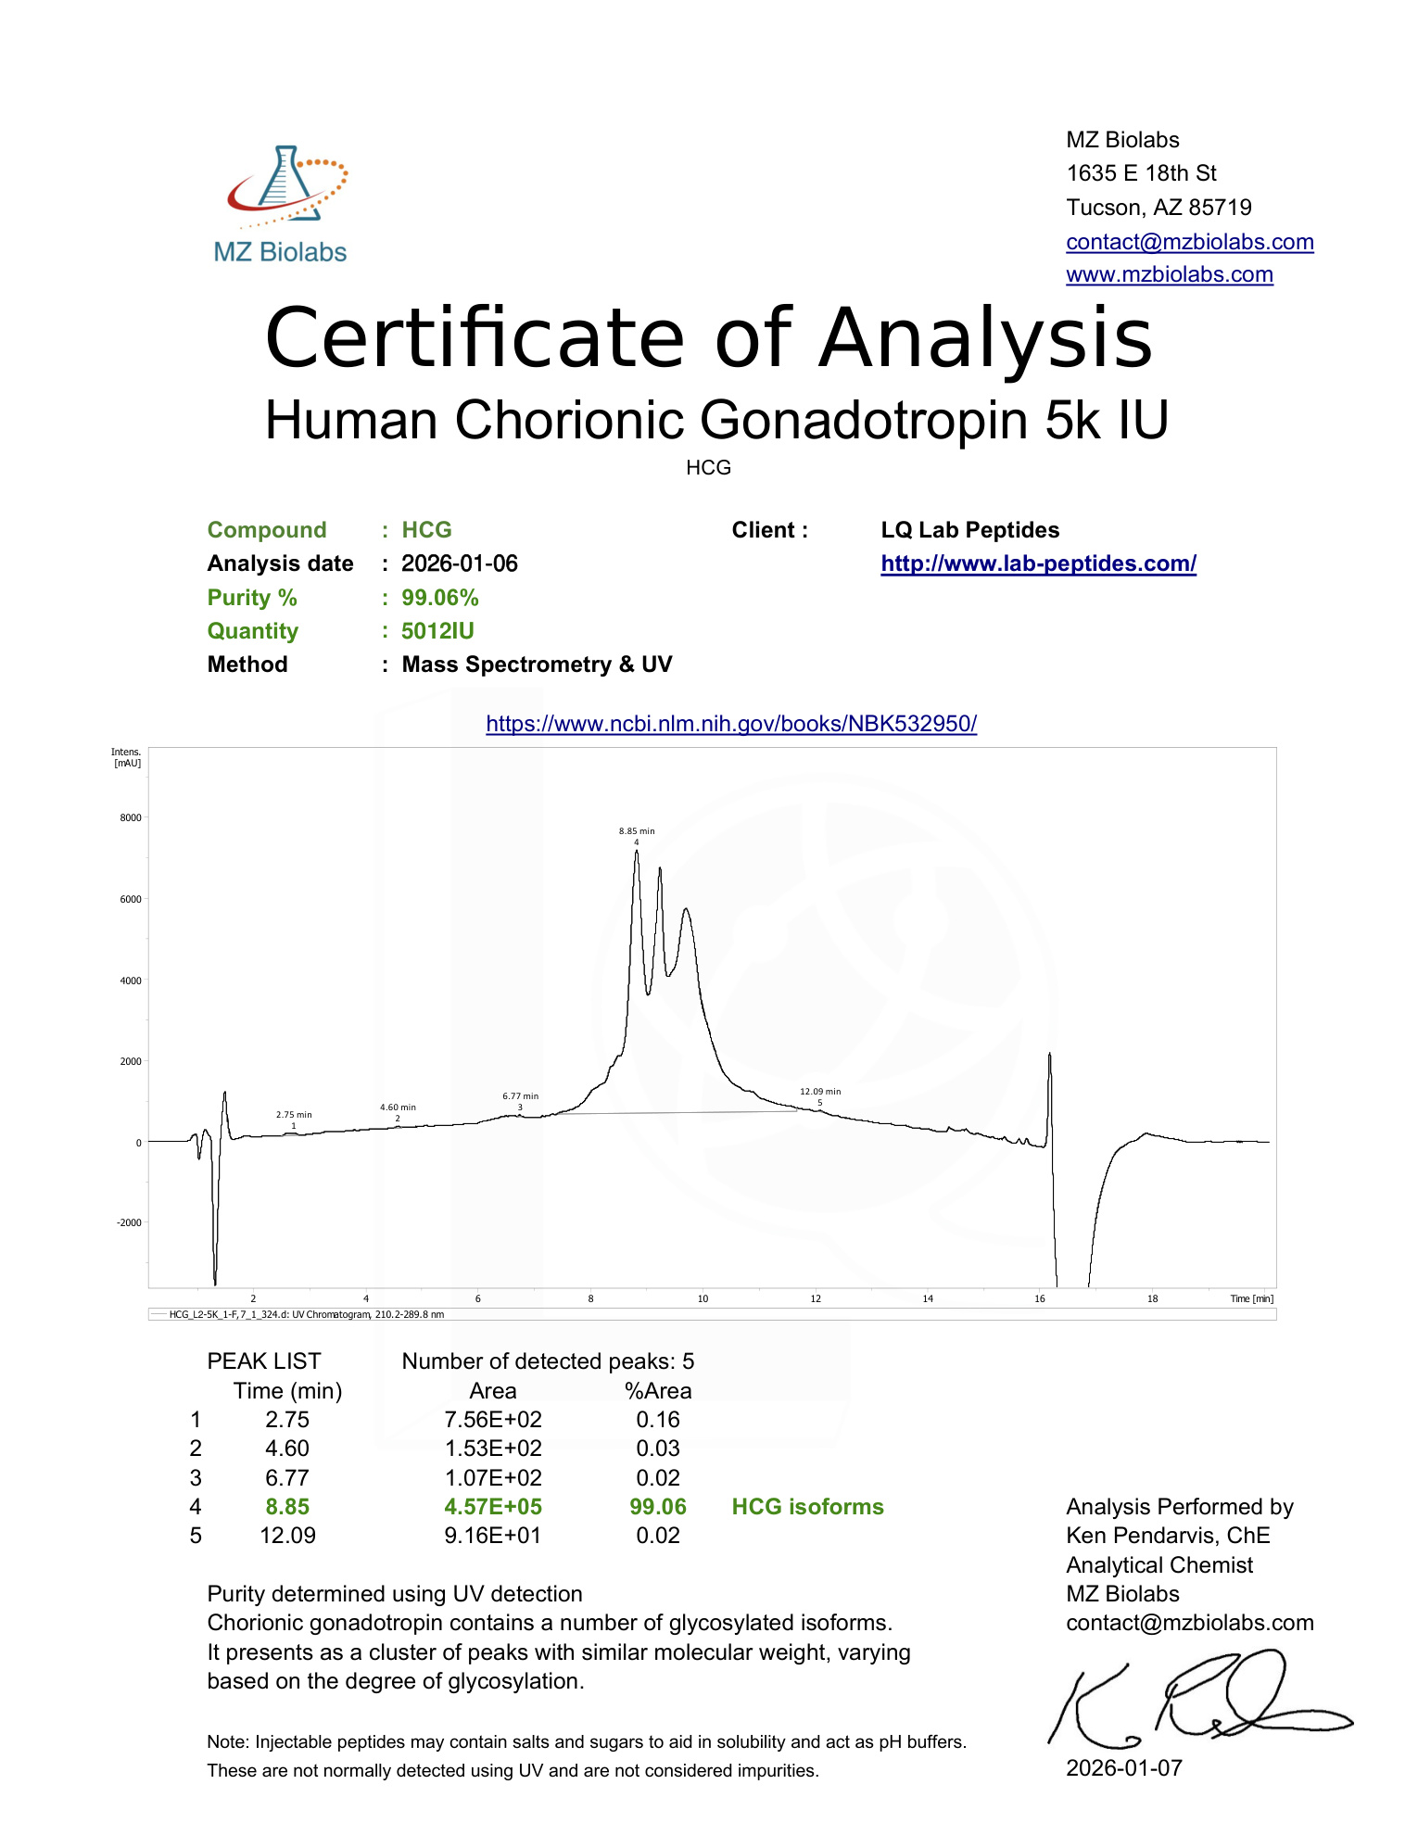The height and width of the screenshot is (1835, 1418).
Task: Click the Time (min) column header
Action: pyautogui.click(x=287, y=1391)
